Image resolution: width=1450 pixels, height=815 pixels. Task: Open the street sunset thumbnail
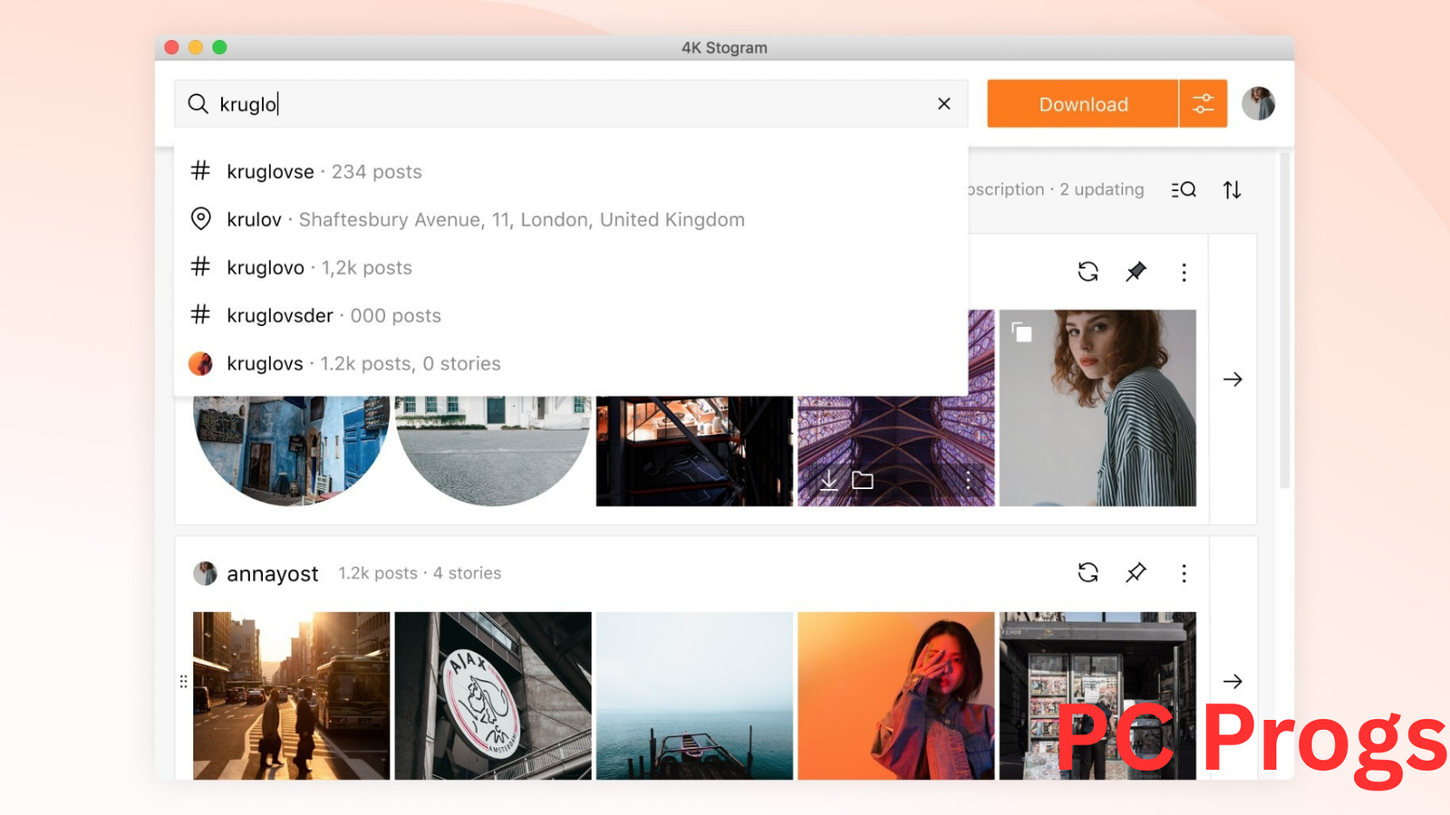[291, 695]
